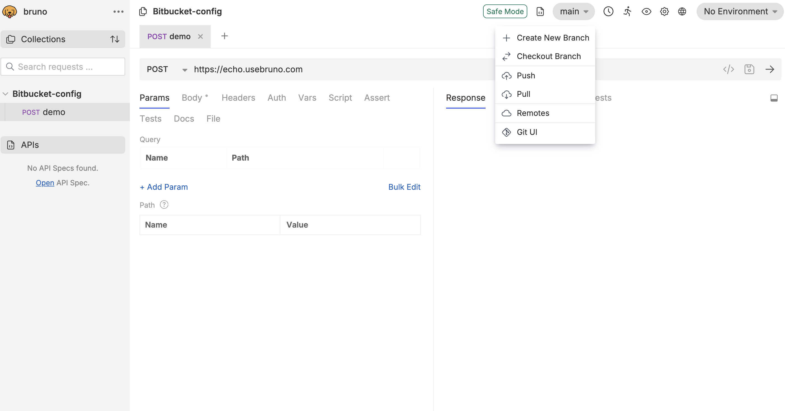Open the POST method dropdown

167,69
